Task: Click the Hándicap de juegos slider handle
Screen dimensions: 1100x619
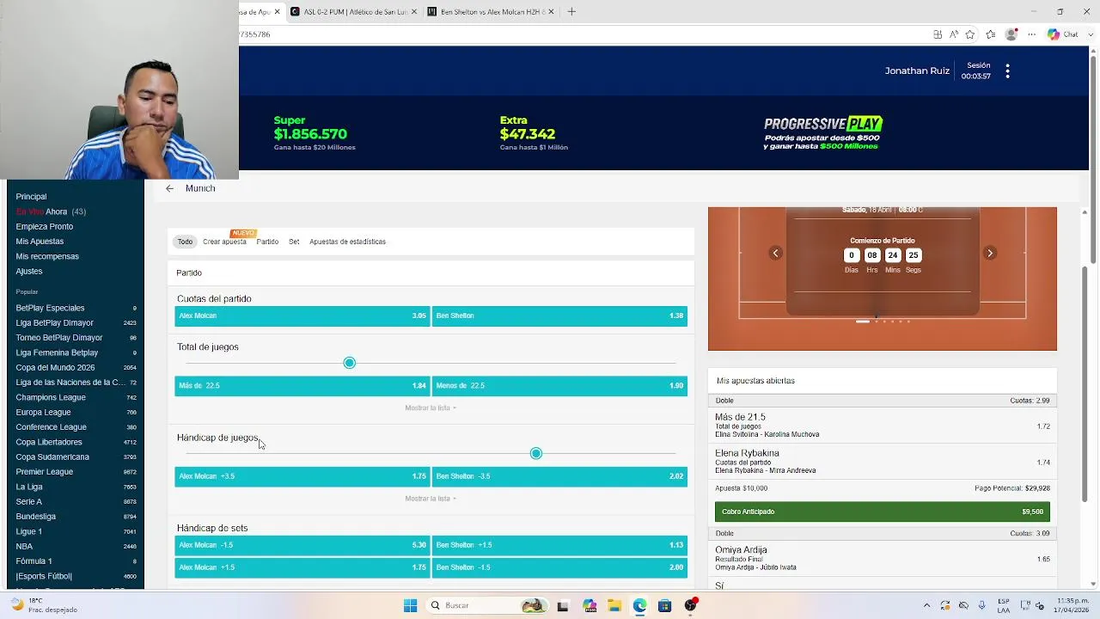Action: pos(536,453)
